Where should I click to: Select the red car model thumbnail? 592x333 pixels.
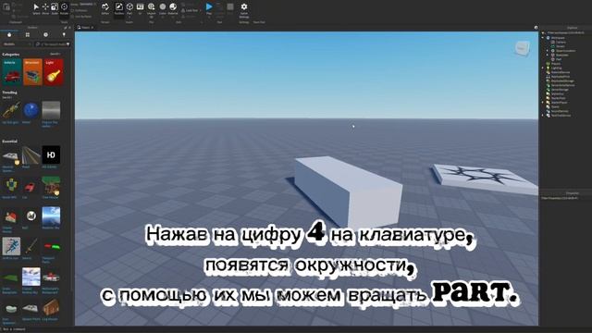point(30,187)
